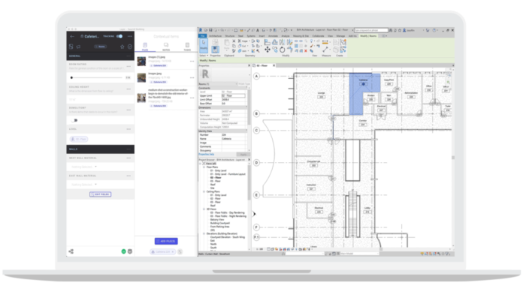Close the Project Browser panel
The image size is (523, 289).
[249, 160]
